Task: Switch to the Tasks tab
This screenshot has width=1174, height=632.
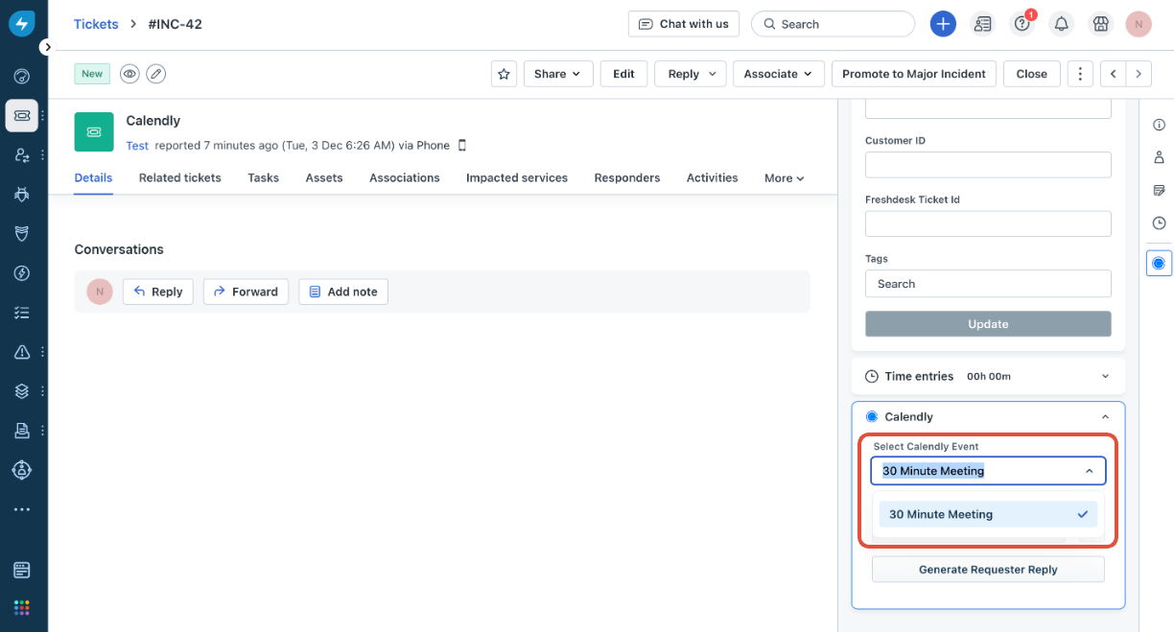Action: pos(264,178)
